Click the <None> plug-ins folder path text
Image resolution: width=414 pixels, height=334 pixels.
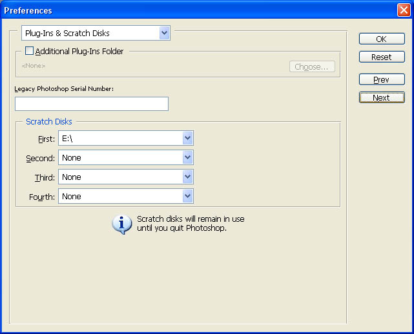click(x=34, y=66)
